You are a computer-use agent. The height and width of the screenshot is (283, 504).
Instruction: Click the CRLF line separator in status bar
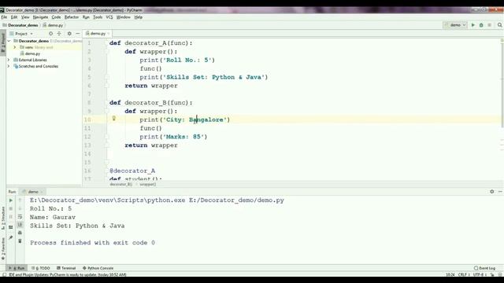tap(464, 274)
